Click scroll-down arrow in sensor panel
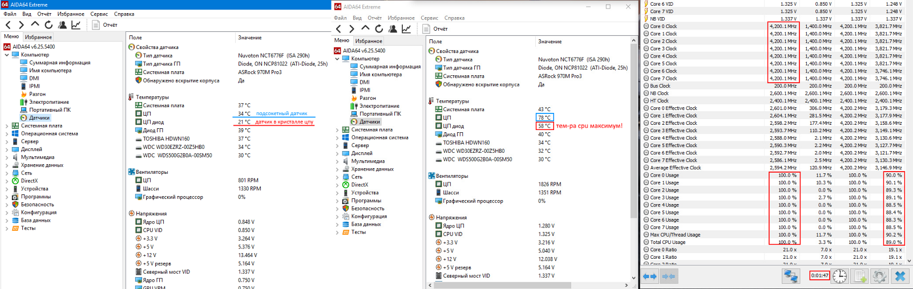Viewport: 913px width, 289px height. pos(909,261)
